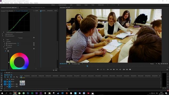Add marker from timeline header
The image size is (169, 95).
tap(14, 77)
